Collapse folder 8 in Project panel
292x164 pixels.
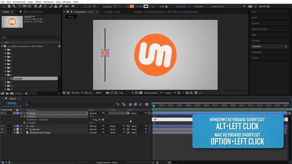[x=5, y=75]
